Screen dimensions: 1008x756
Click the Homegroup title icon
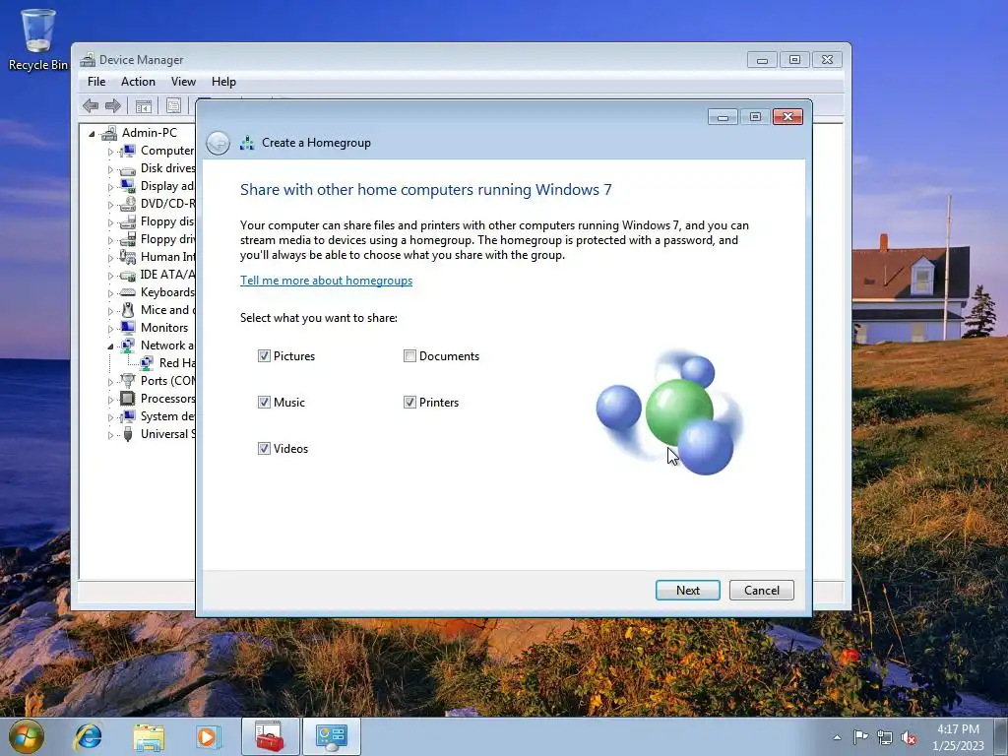247,143
